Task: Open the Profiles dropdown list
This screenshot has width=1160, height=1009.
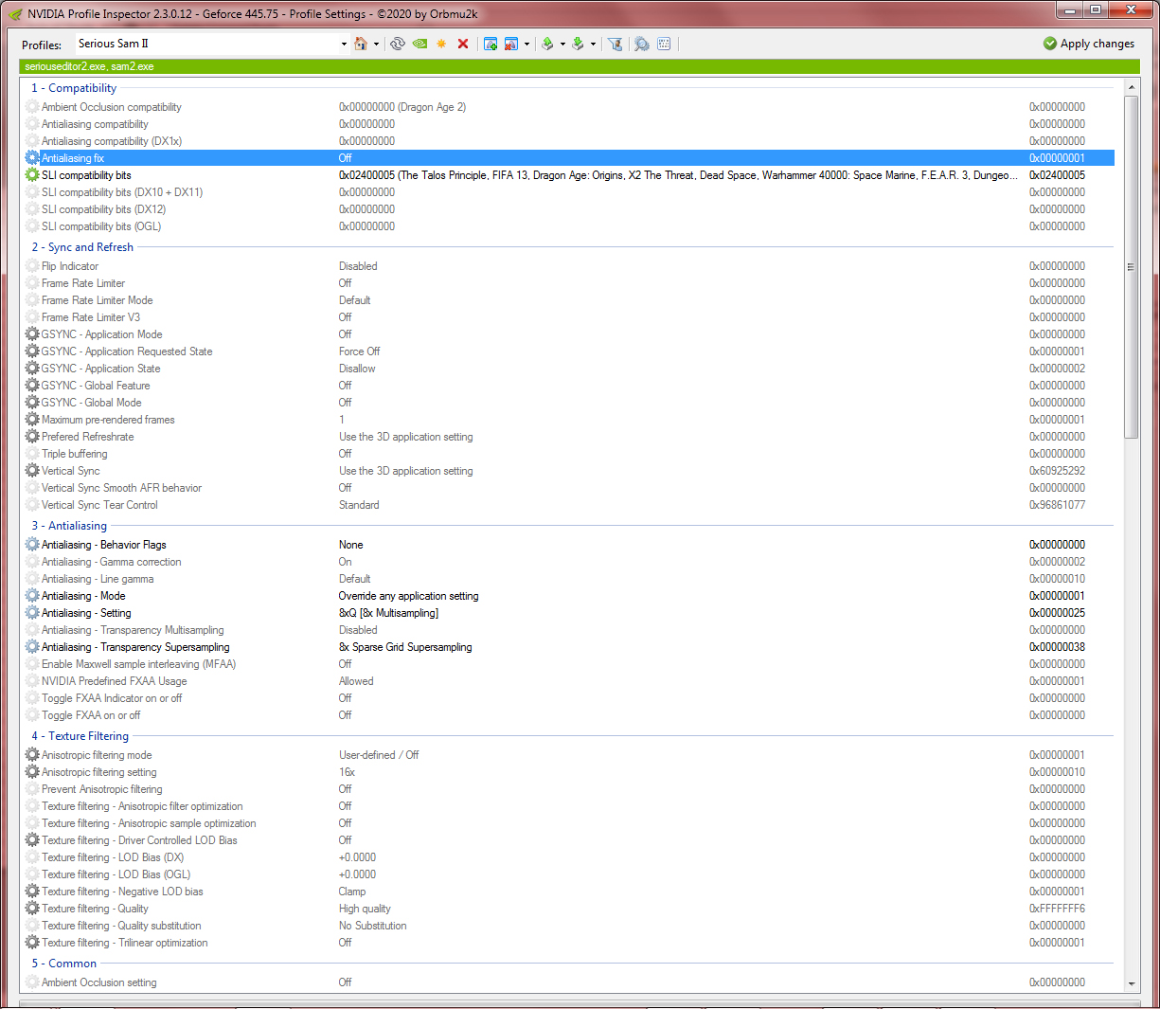Action: point(344,44)
